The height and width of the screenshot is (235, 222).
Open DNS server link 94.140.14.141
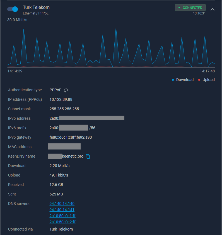(x=62, y=210)
